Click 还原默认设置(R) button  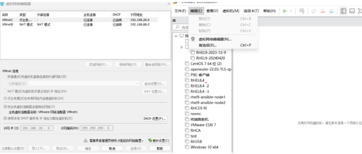pyautogui.click(x=13, y=148)
